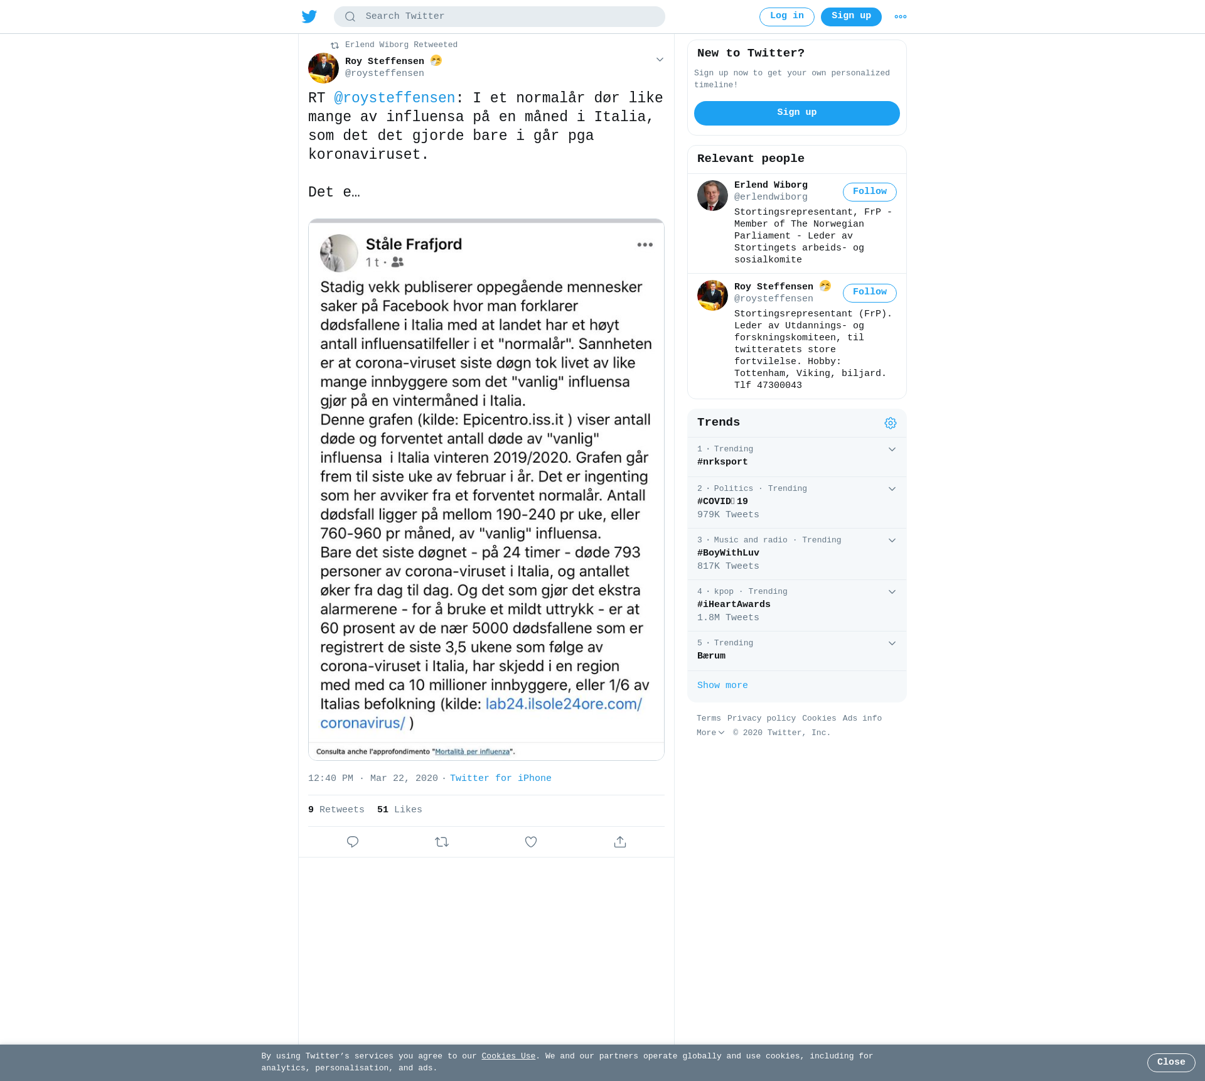1205x1081 pixels.
Task: Expand the tweet options chevron
Action: [660, 60]
